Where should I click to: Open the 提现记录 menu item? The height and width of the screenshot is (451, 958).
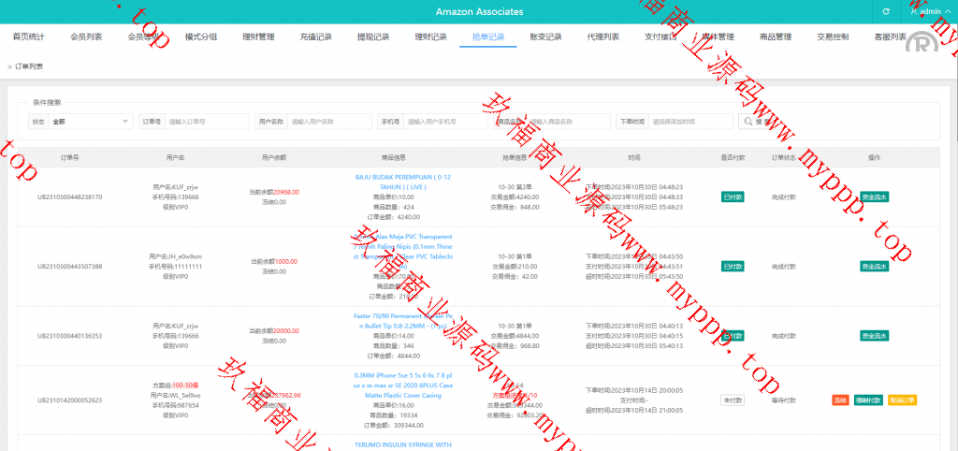tap(373, 37)
